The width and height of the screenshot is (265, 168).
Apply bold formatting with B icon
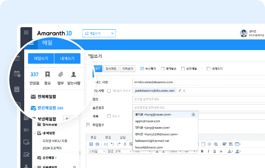coord(202,151)
